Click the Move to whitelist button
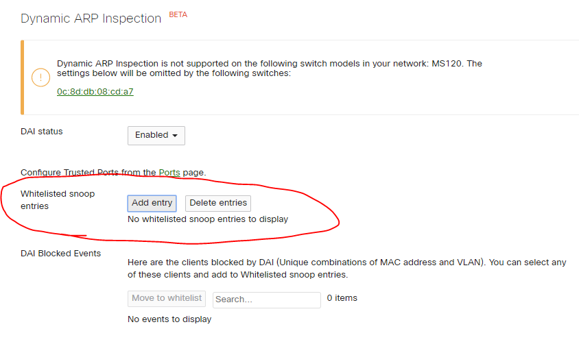This screenshot has width=579, height=342. (x=167, y=298)
